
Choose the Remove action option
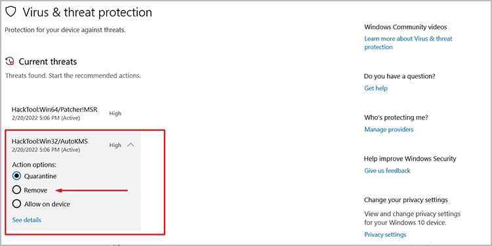click(16, 190)
